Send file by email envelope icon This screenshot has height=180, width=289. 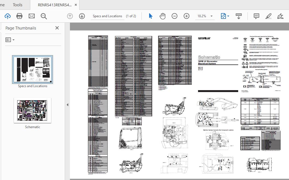pos(32,16)
